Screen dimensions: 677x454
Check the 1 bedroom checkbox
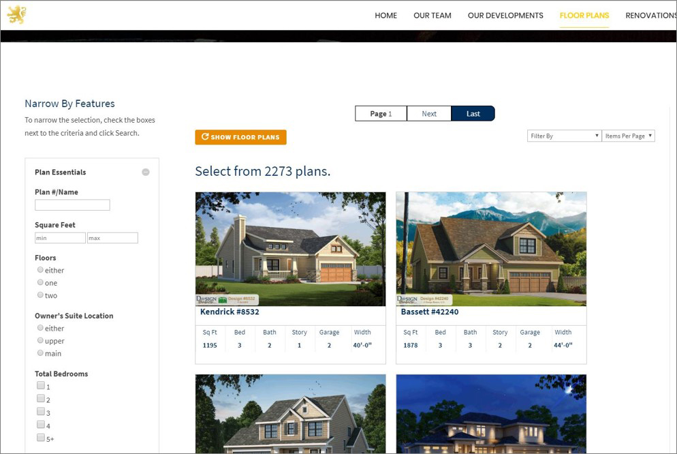(x=41, y=385)
